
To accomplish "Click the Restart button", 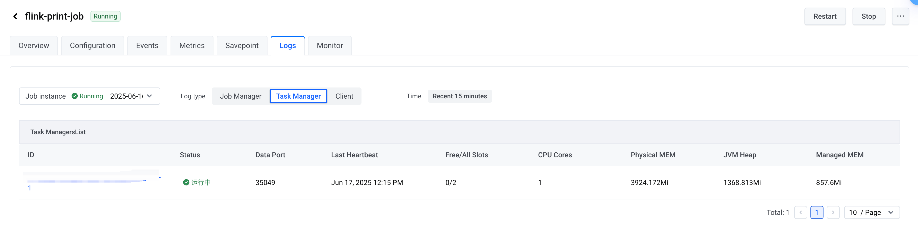I will click(x=825, y=16).
